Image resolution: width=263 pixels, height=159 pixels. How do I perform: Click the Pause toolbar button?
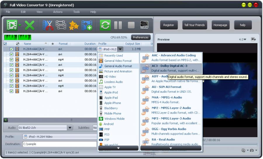(118, 25)
